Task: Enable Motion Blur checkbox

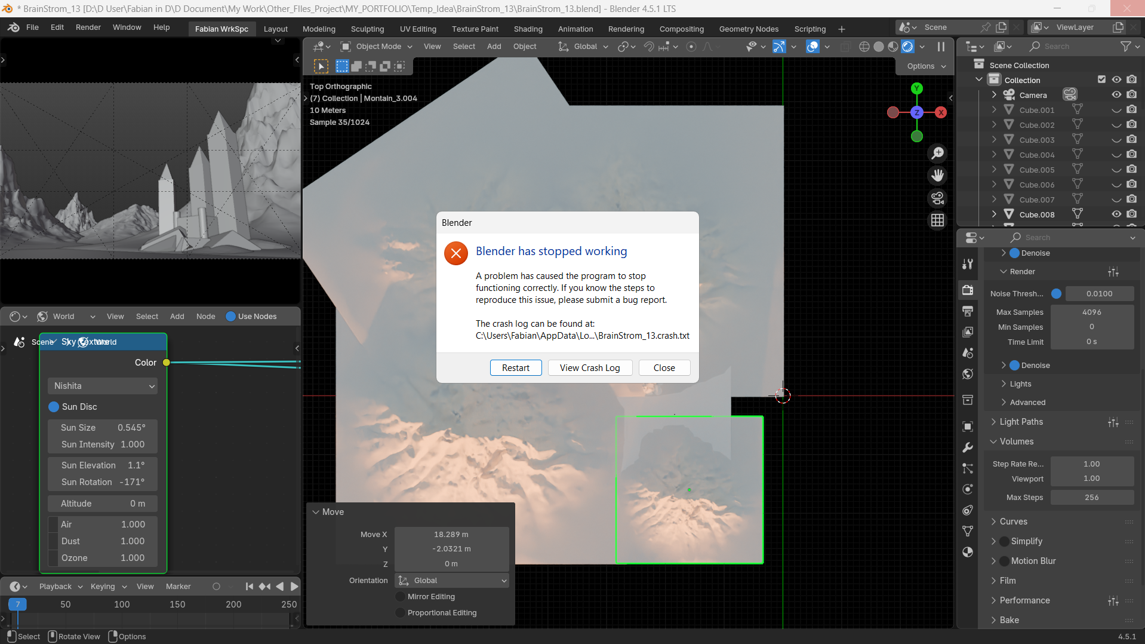Action: [1005, 561]
